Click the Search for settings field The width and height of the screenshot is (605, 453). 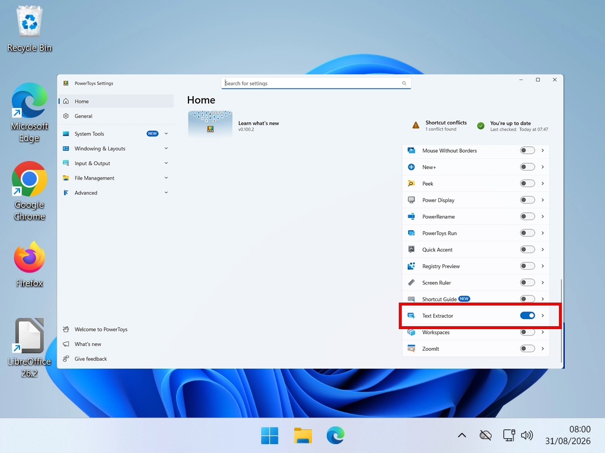(x=316, y=83)
